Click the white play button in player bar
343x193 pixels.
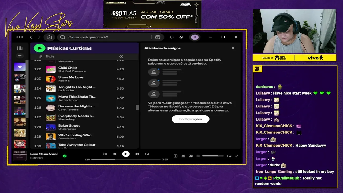click(126, 154)
